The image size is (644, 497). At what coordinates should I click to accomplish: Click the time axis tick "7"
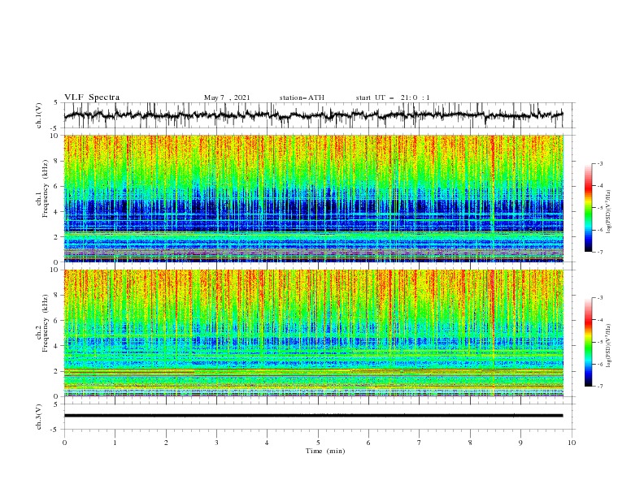420,443
